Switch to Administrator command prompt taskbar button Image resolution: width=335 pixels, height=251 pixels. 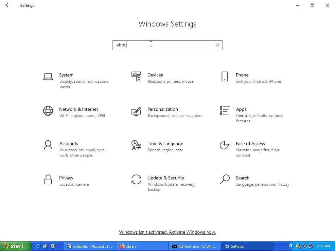click(195, 246)
